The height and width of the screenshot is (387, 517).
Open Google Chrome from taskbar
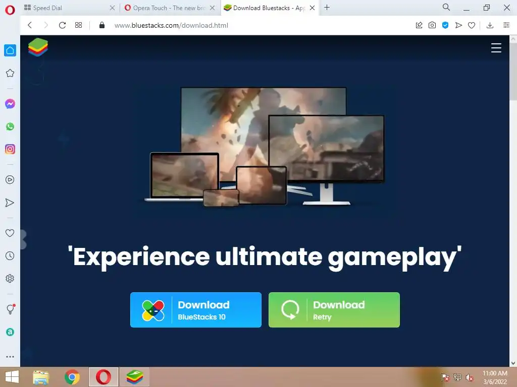(72, 377)
